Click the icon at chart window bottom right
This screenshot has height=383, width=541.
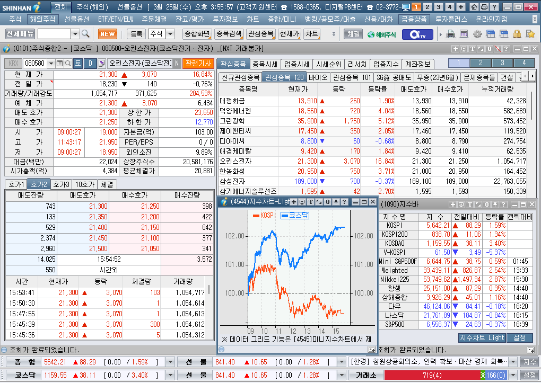click(x=372, y=350)
